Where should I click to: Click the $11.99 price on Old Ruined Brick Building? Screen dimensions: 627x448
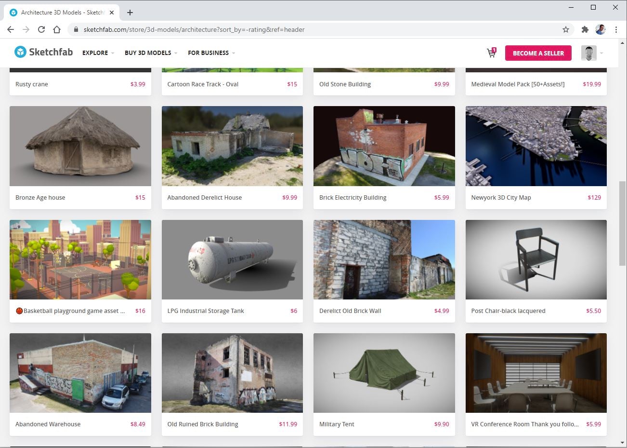288,424
